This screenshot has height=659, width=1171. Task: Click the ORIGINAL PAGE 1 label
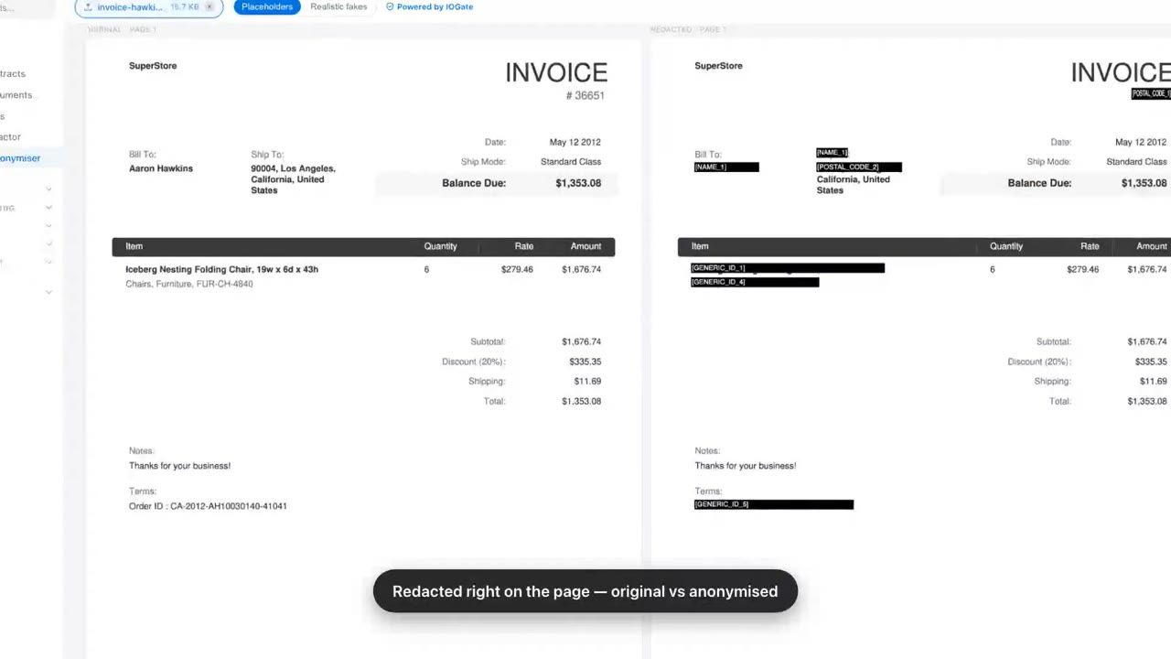pyautogui.click(x=122, y=29)
